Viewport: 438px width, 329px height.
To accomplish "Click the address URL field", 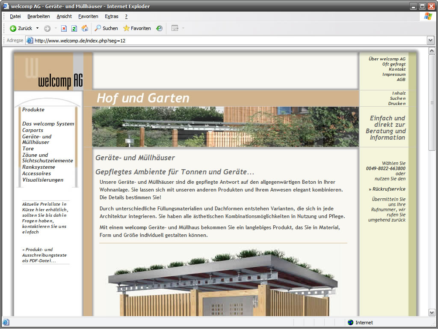I will (x=226, y=41).
